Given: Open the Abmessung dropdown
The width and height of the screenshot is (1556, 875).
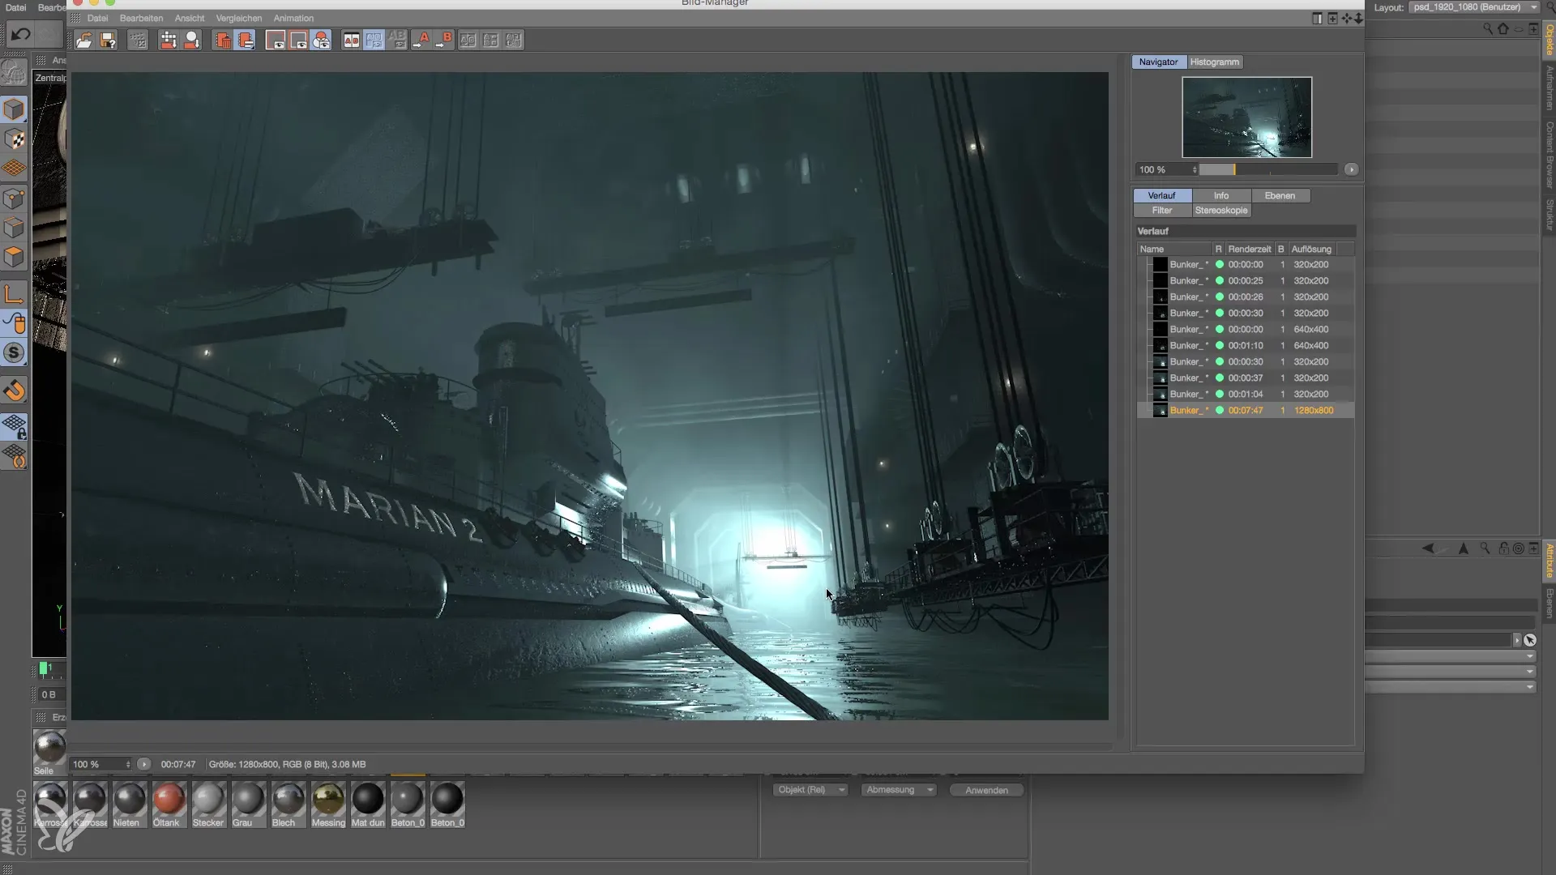Looking at the screenshot, I should tap(898, 790).
